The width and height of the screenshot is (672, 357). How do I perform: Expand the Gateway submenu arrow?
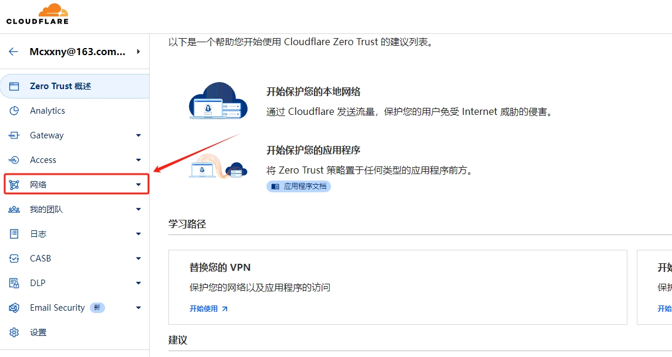coord(139,135)
